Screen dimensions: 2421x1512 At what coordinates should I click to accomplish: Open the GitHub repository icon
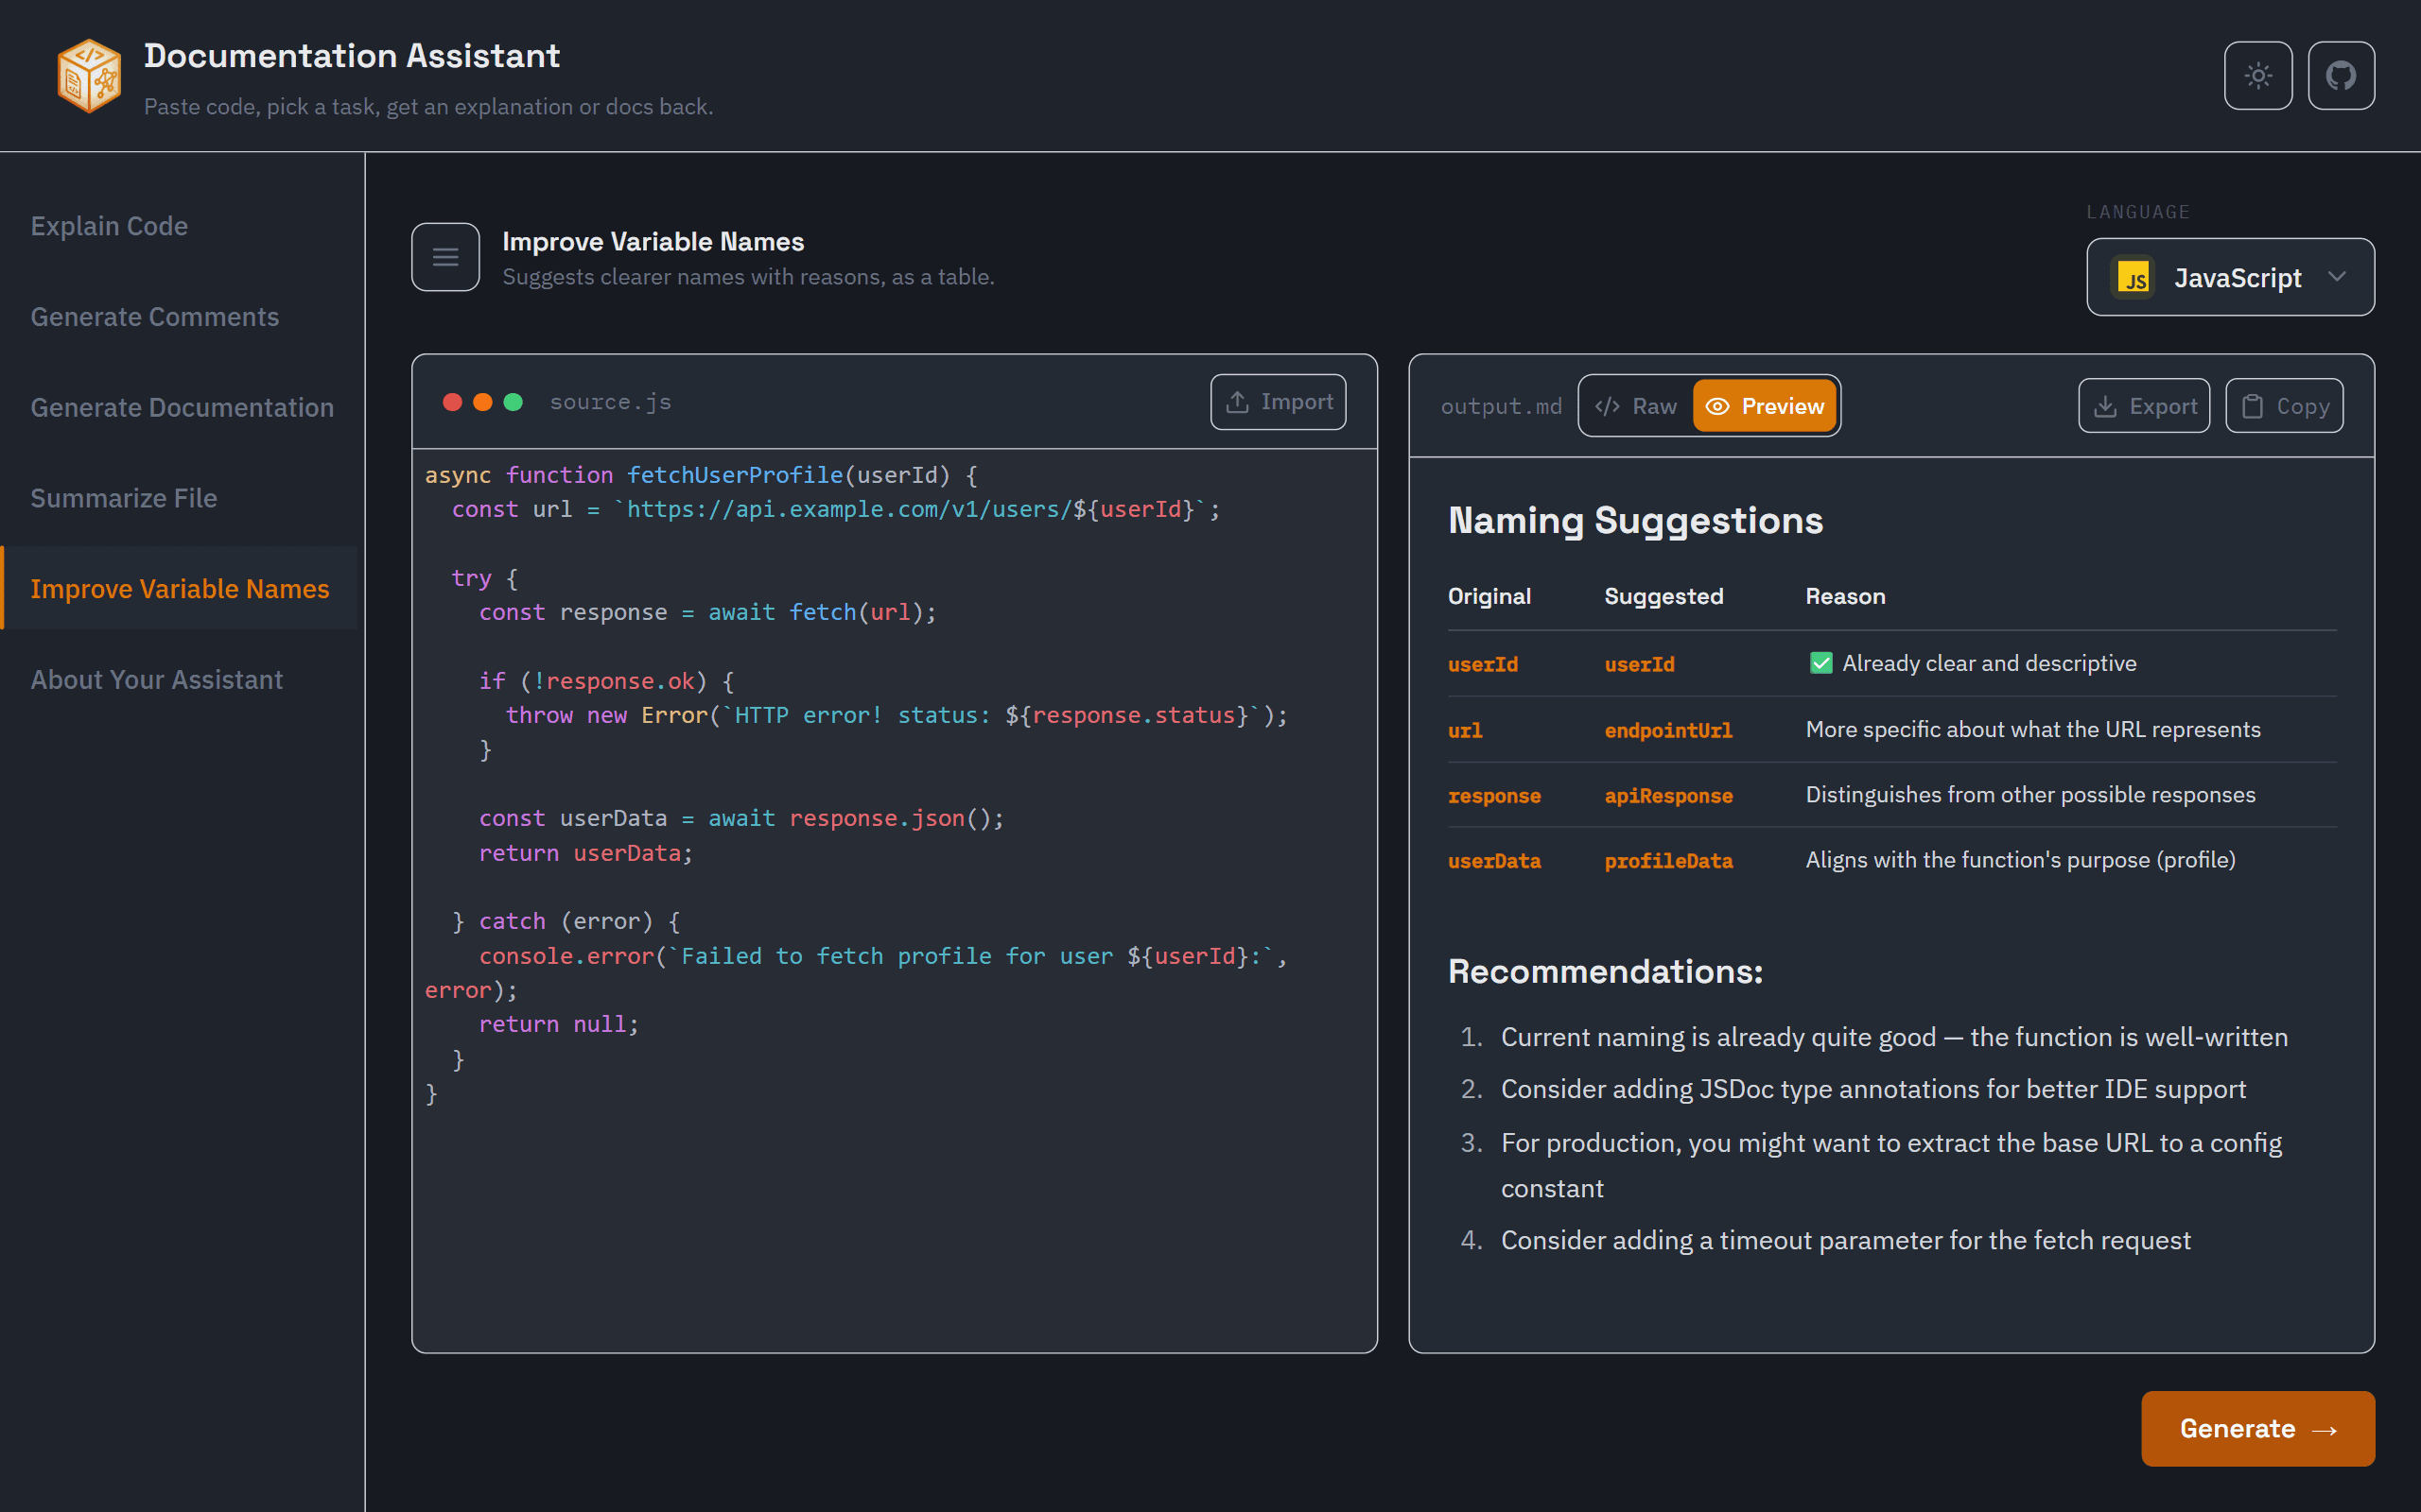2341,75
